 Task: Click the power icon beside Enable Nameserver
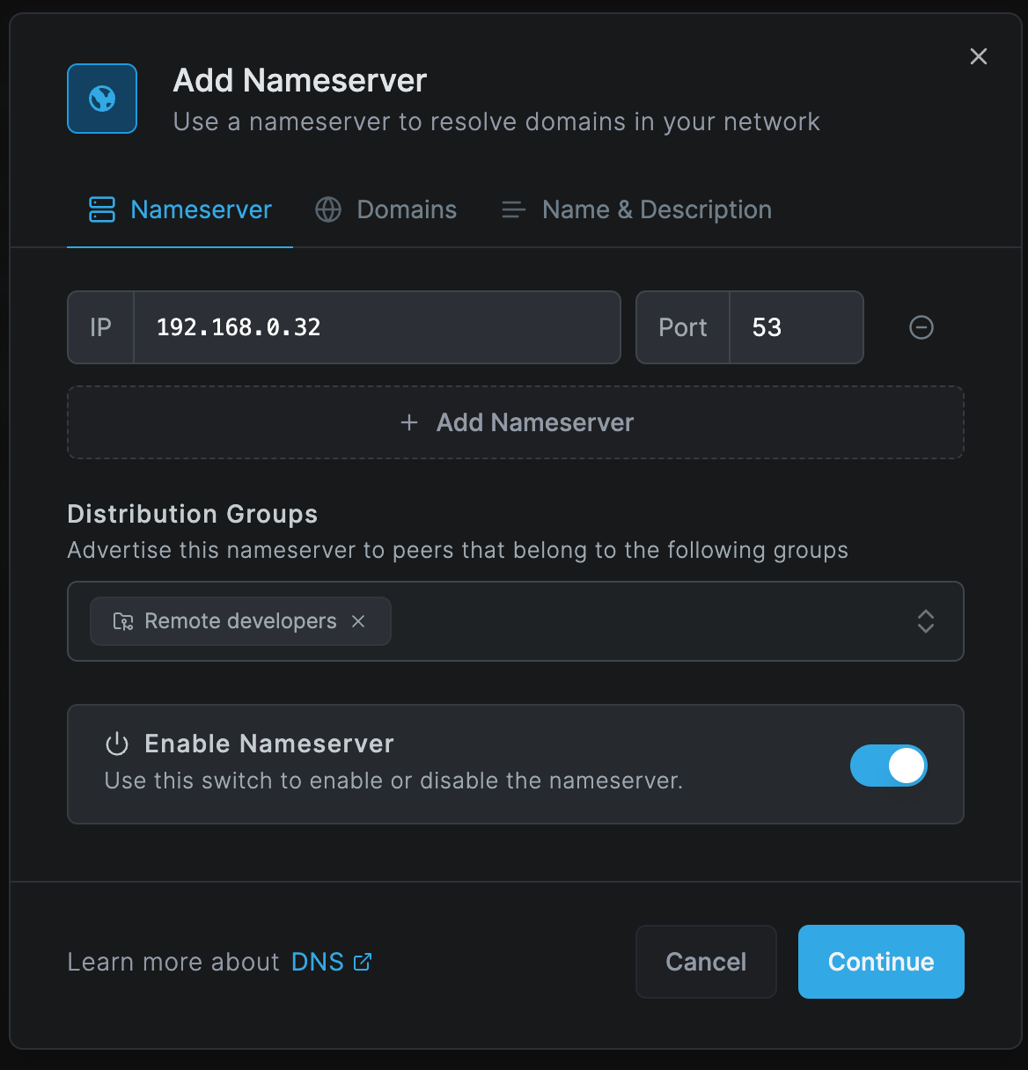click(117, 744)
